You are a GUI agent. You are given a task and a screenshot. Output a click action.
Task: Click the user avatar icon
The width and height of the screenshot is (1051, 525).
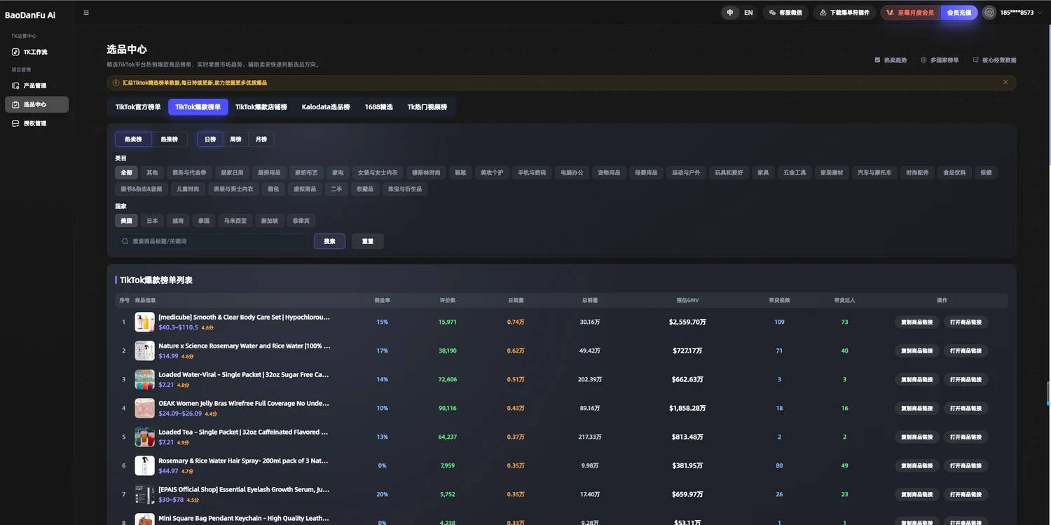point(989,13)
